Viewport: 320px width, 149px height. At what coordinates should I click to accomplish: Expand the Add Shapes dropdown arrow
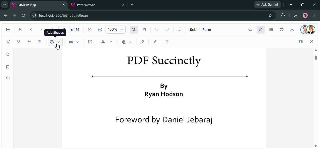click(x=59, y=42)
